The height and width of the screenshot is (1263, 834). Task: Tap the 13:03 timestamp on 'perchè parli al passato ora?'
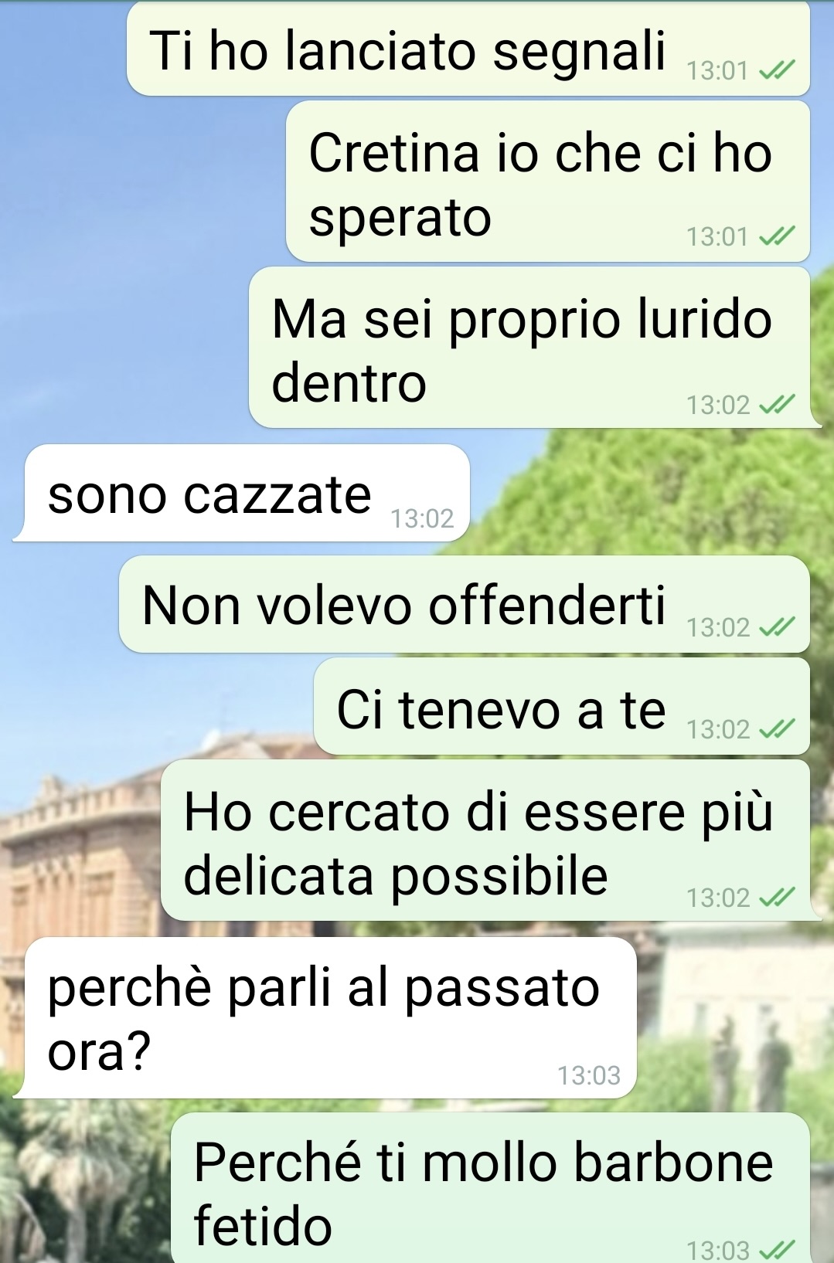(589, 1075)
